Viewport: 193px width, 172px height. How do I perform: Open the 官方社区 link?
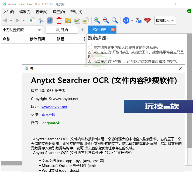click(49, 115)
